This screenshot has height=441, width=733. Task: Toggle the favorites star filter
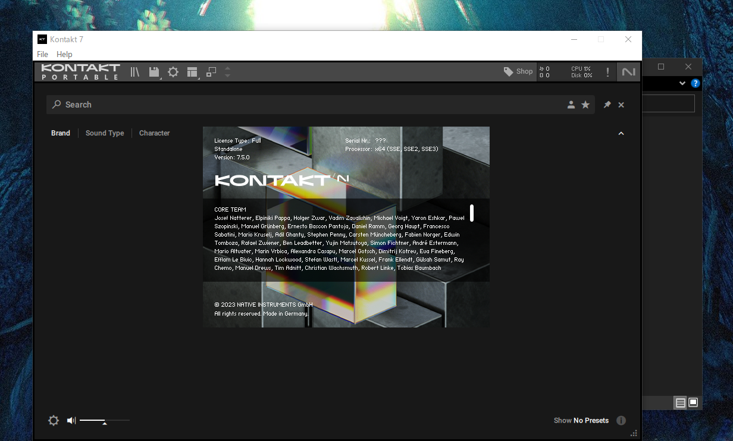585,104
